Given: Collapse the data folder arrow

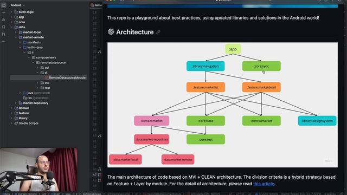Looking at the screenshot, I should pos(11,27).
